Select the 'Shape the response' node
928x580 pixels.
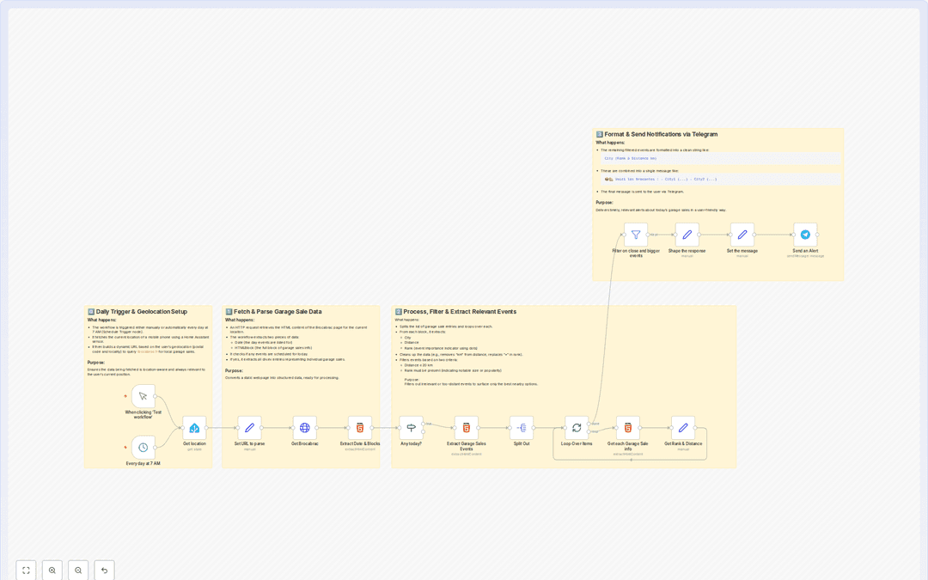[x=687, y=235]
